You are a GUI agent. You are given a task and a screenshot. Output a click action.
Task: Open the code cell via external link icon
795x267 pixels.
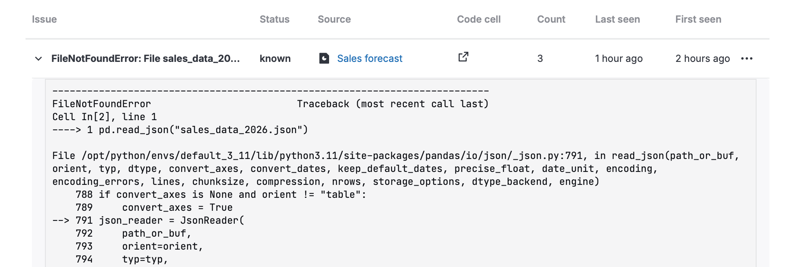point(463,57)
